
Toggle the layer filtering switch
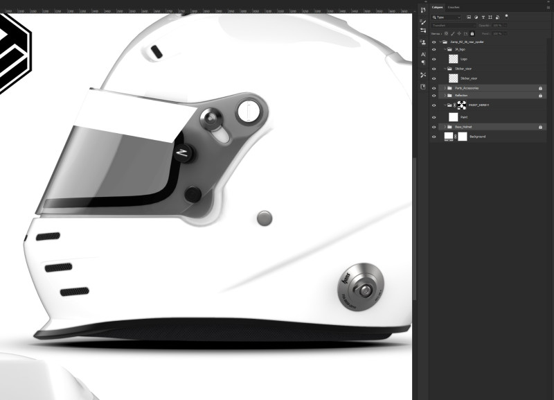[507, 17]
